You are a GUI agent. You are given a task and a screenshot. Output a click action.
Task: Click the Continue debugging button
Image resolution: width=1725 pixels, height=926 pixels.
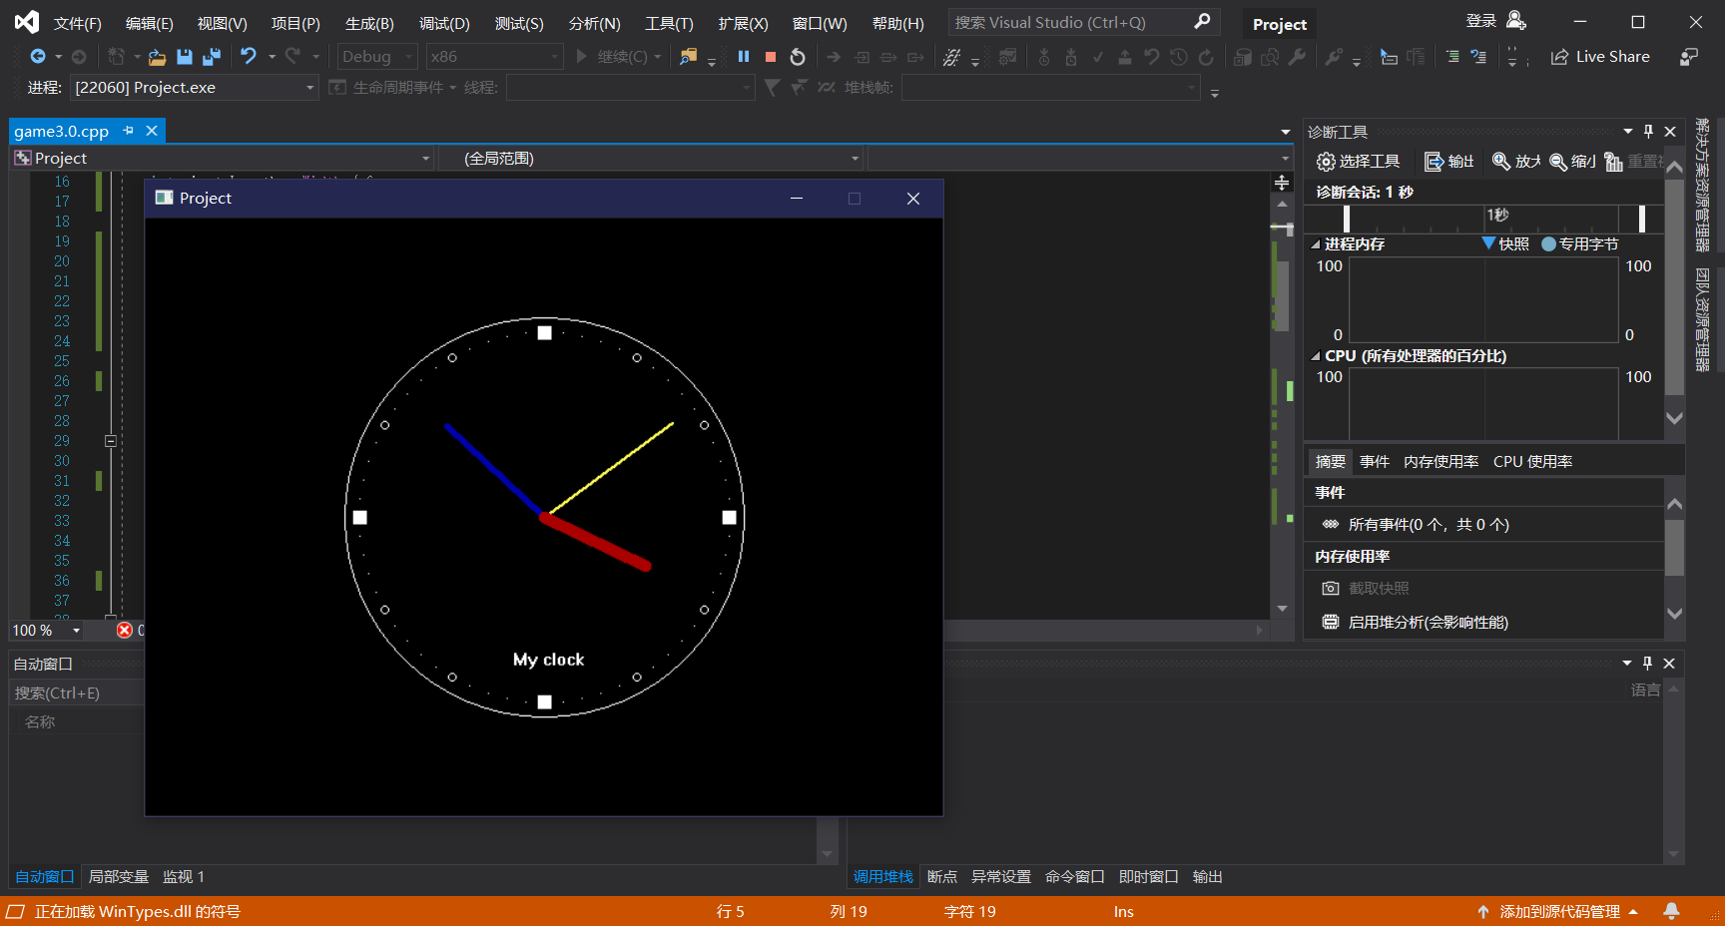click(x=618, y=57)
